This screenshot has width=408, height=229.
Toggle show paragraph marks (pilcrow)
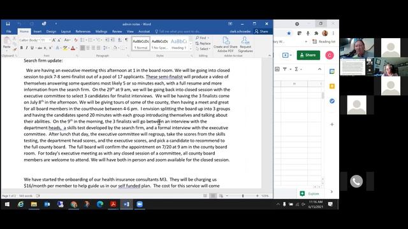coord(126,39)
